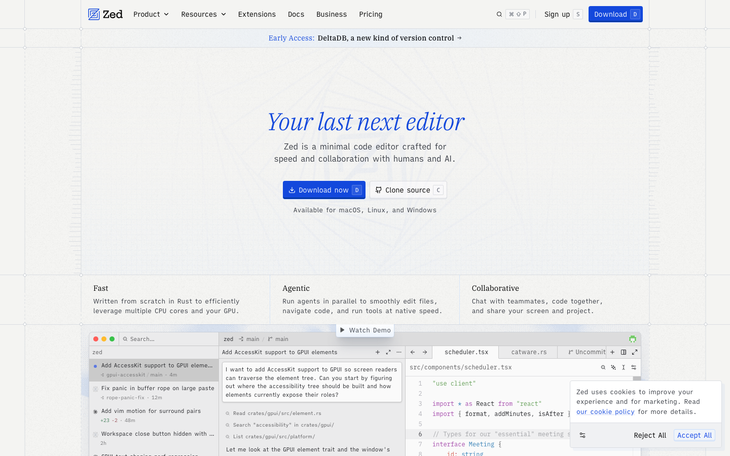Image resolution: width=730 pixels, height=456 pixels.
Task: Click the editor pane maximize arrows icon
Action: (635, 352)
